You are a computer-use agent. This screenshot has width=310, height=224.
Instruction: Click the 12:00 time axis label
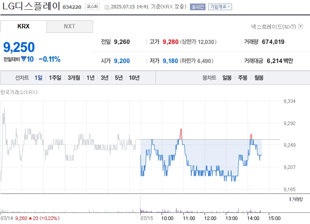(210, 218)
